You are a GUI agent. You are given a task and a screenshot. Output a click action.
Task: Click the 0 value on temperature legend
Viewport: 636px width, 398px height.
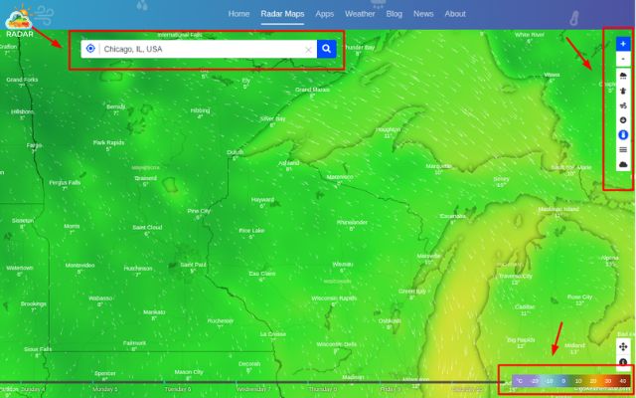[x=563, y=381]
